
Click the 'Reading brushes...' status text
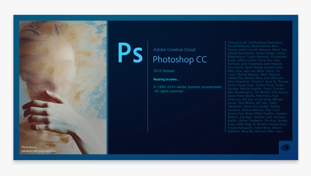(166, 79)
